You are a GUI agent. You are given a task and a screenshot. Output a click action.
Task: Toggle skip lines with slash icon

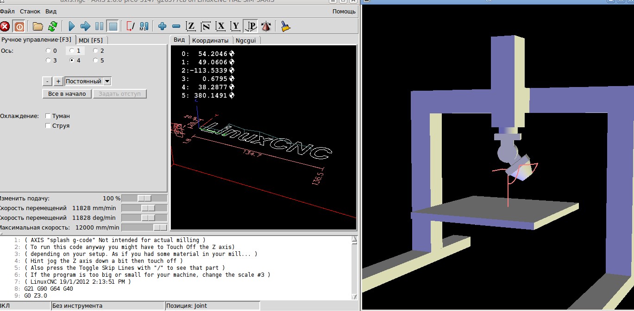pos(131,26)
